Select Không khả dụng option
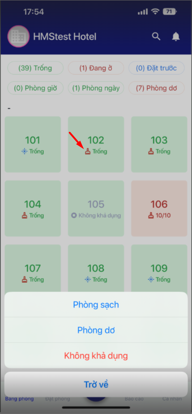The height and width of the screenshot is (414, 192). pos(96,355)
